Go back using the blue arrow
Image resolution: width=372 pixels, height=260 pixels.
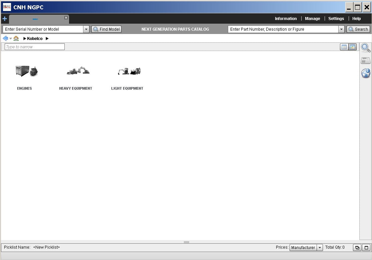coord(5,38)
